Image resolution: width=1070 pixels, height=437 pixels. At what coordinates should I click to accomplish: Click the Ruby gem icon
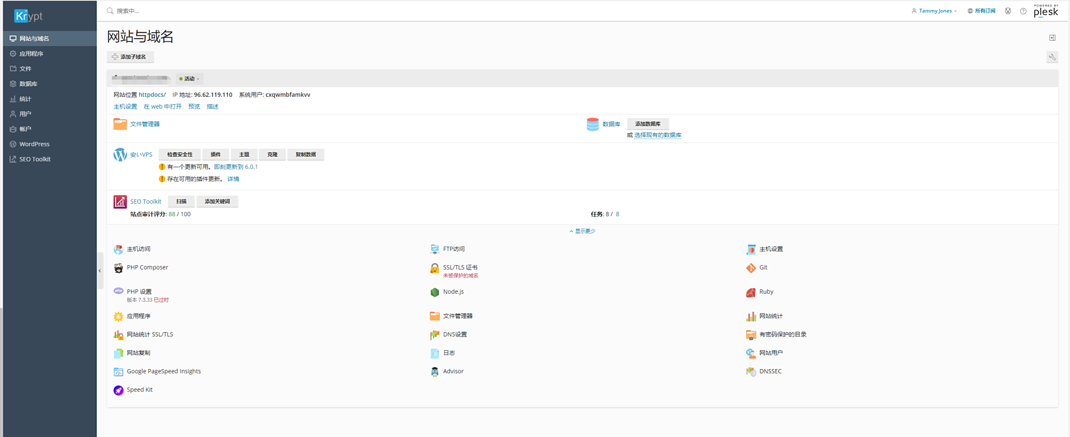tap(751, 292)
